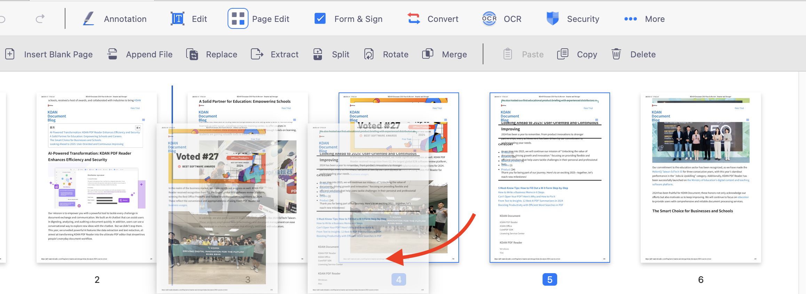Switch to the Convert tab label
806x294 pixels.
pos(443,19)
